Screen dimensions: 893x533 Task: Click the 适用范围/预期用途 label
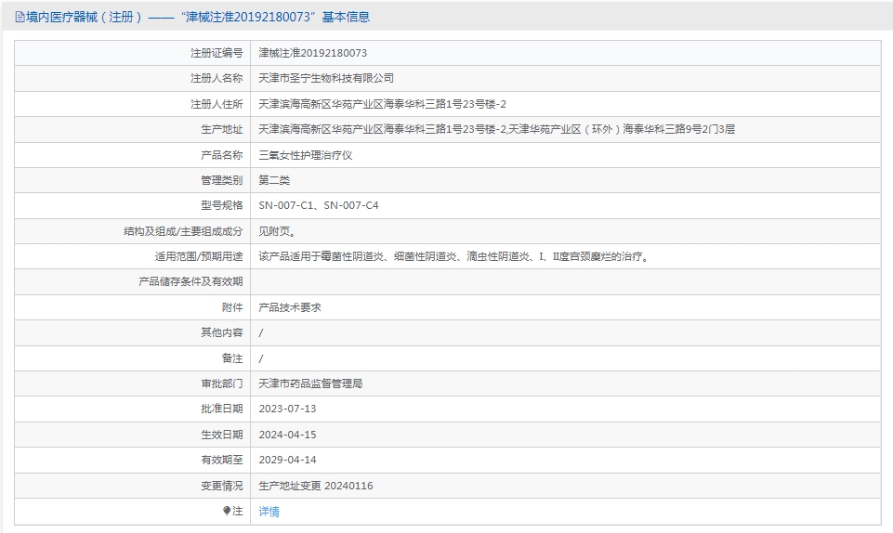click(x=199, y=256)
